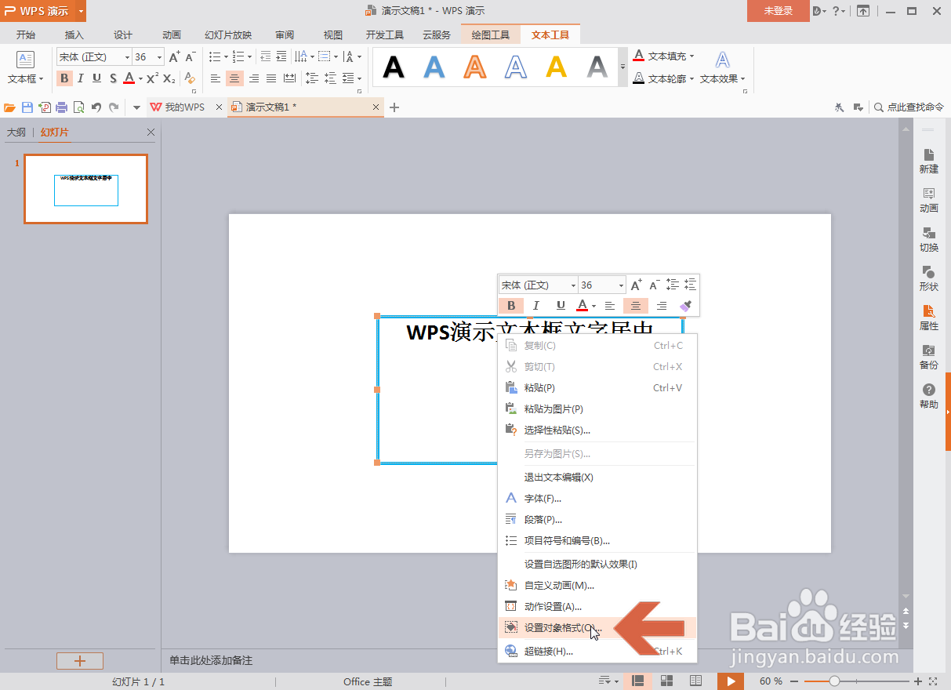
Task: Expand 文本效果 dropdown
Action: 742,78
